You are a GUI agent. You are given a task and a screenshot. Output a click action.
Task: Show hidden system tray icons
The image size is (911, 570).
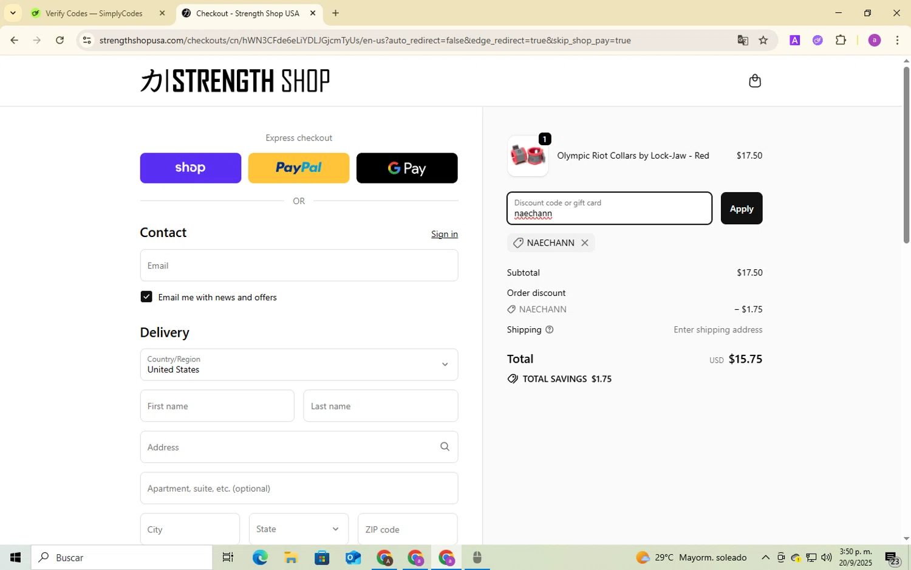click(765, 557)
